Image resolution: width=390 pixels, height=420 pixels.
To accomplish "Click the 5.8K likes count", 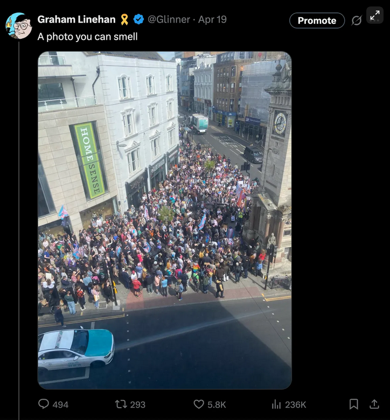I will click(217, 404).
